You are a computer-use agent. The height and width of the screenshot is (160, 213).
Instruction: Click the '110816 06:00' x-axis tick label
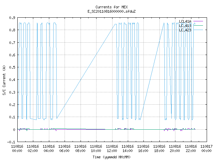(x=64, y=148)
